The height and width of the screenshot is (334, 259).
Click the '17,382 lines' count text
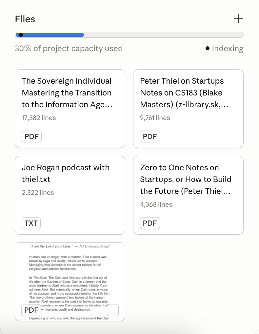click(x=39, y=118)
